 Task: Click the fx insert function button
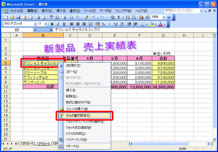pos(51,30)
